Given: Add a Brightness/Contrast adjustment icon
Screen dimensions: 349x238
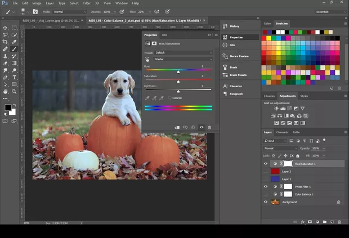Looking at the screenshot, I should point(276,109).
